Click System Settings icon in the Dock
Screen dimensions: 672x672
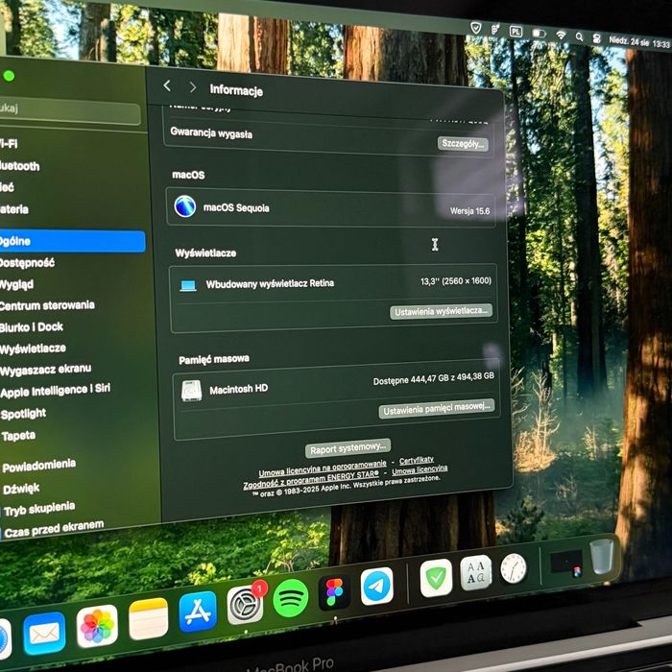(245, 605)
